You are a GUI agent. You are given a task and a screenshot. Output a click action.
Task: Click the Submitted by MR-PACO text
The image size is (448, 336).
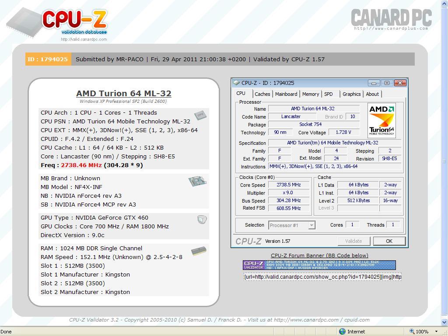[x=109, y=59]
